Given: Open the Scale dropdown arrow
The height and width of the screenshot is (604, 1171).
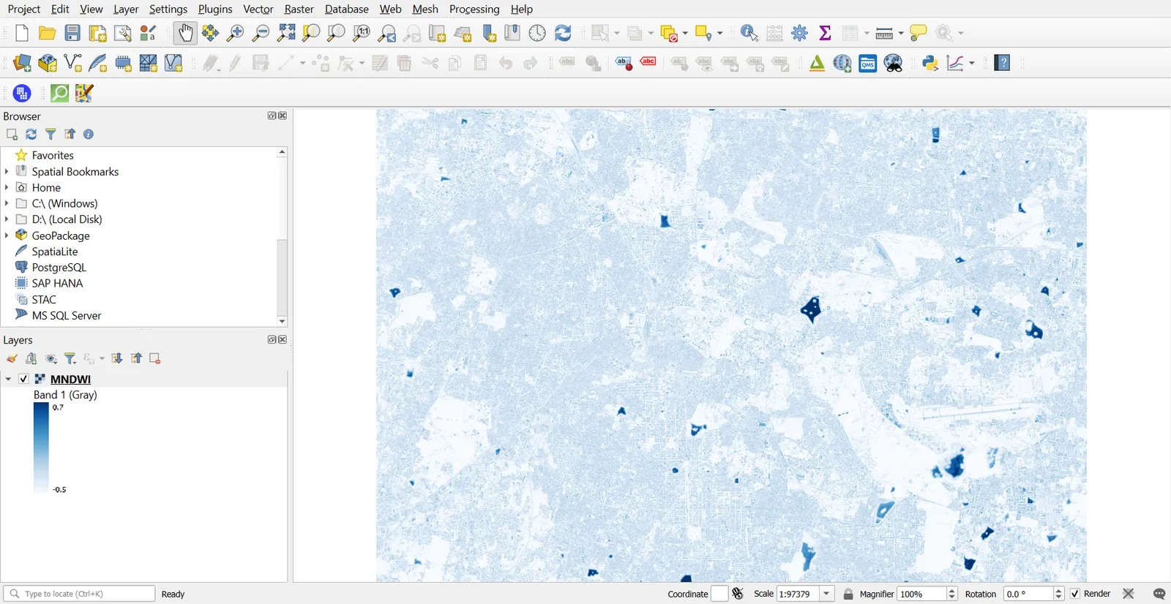Looking at the screenshot, I should [x=827, y=594].
